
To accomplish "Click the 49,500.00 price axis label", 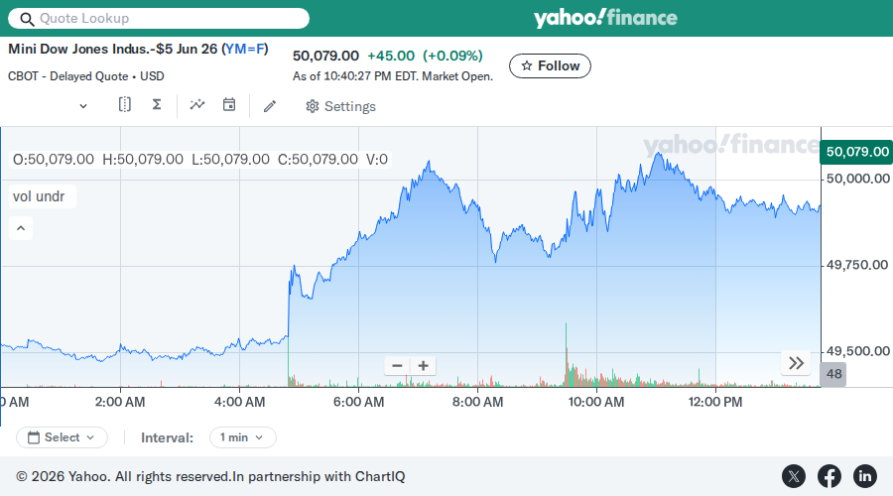I will click(857, 351).
